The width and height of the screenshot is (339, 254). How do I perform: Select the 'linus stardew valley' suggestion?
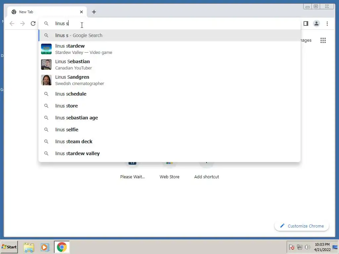[x=169, y=153]
